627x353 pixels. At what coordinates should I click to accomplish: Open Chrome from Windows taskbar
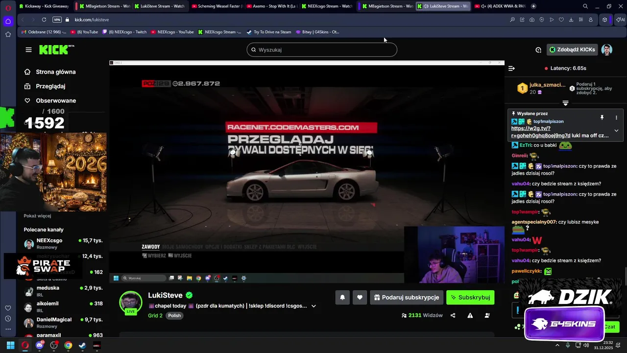(x=68, y=345)
